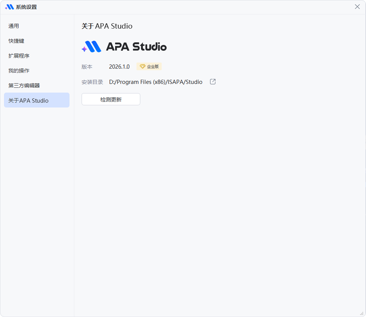366x317 pixels.
Task: Open install directory via external link icon
Action: point(213,82)
